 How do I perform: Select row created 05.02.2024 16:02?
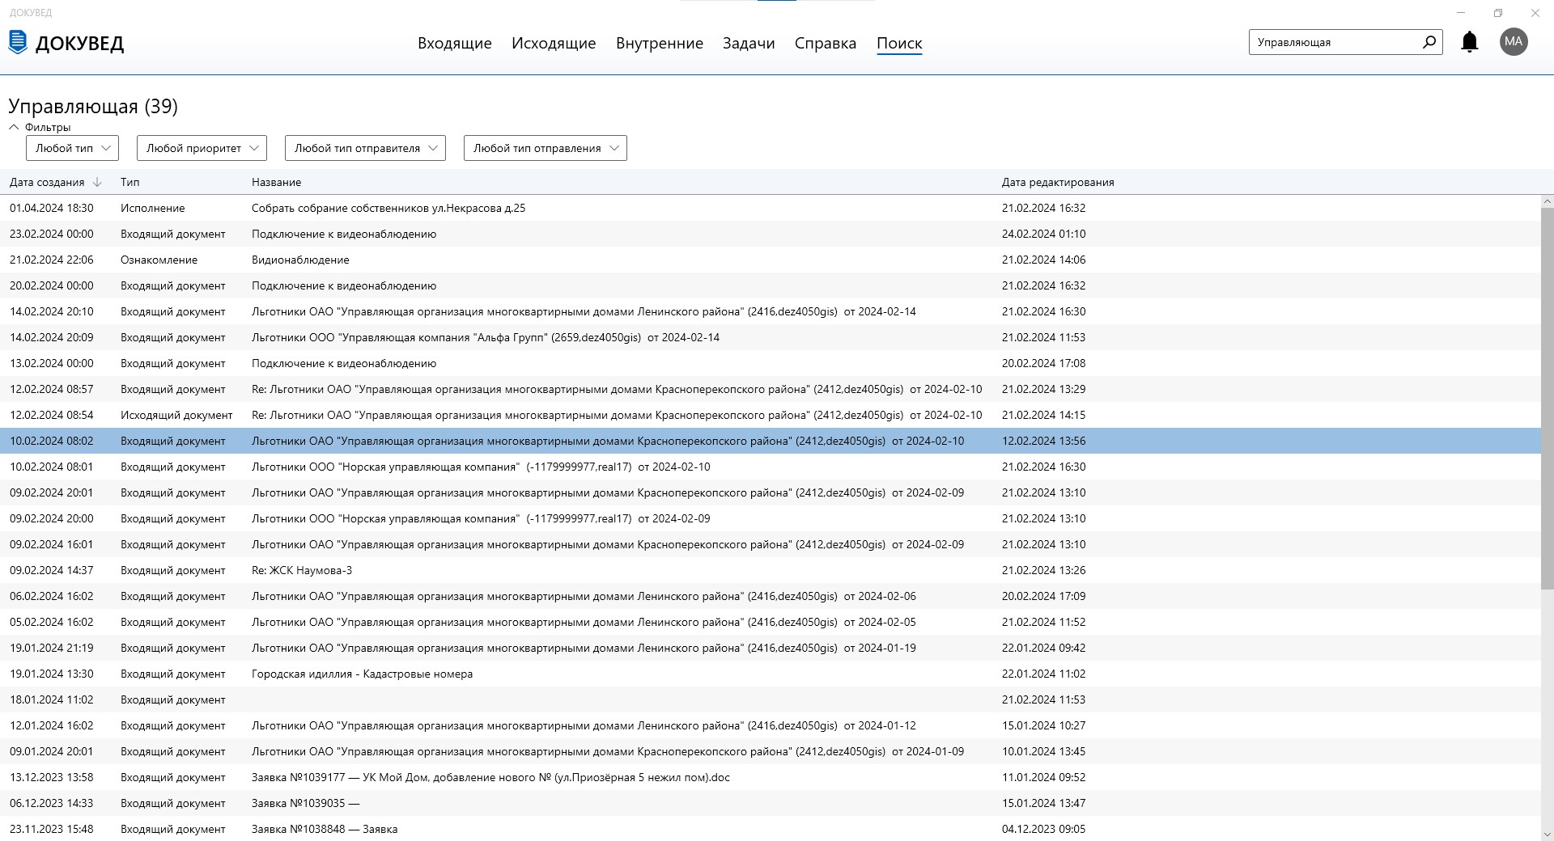(x=770, y=622)
